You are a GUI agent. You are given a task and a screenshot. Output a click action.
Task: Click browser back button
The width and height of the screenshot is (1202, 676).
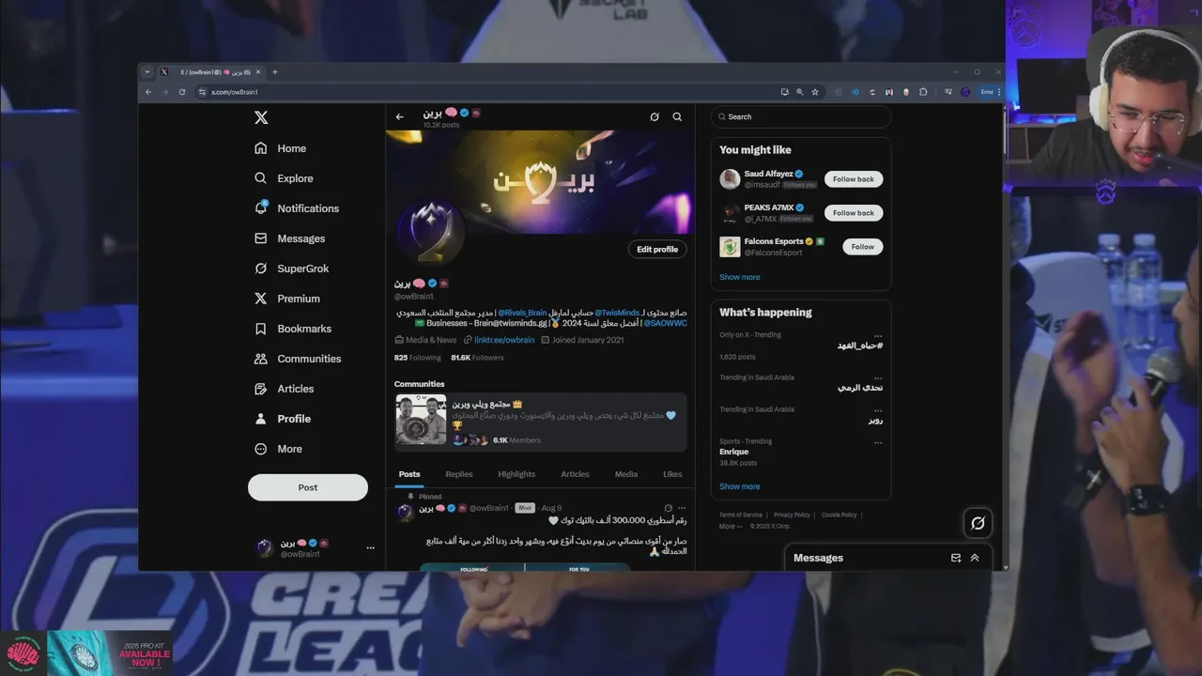click(148, 92)
